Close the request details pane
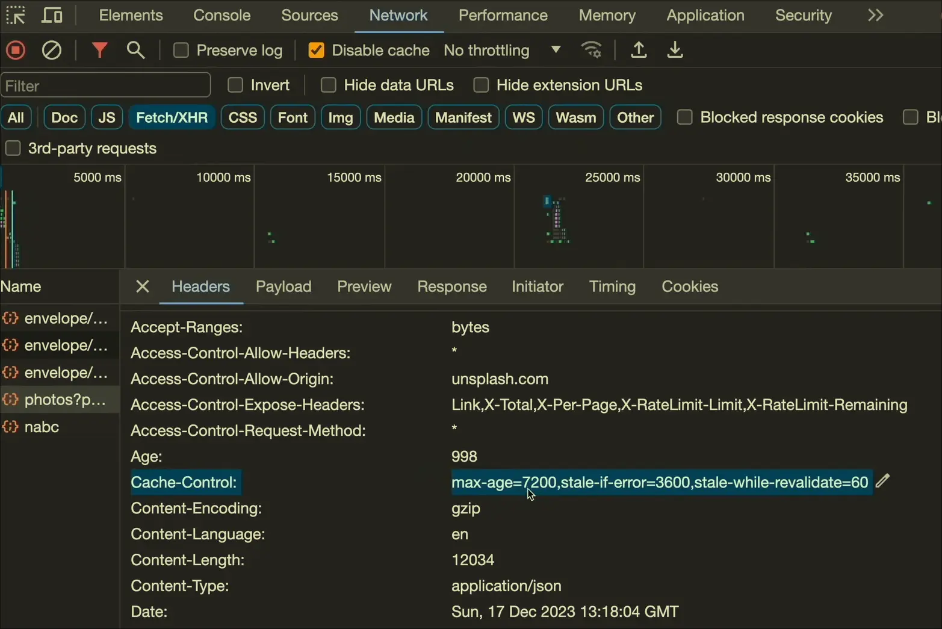The image size is (942, 629). pyautogui.click(x=143, y=287)
